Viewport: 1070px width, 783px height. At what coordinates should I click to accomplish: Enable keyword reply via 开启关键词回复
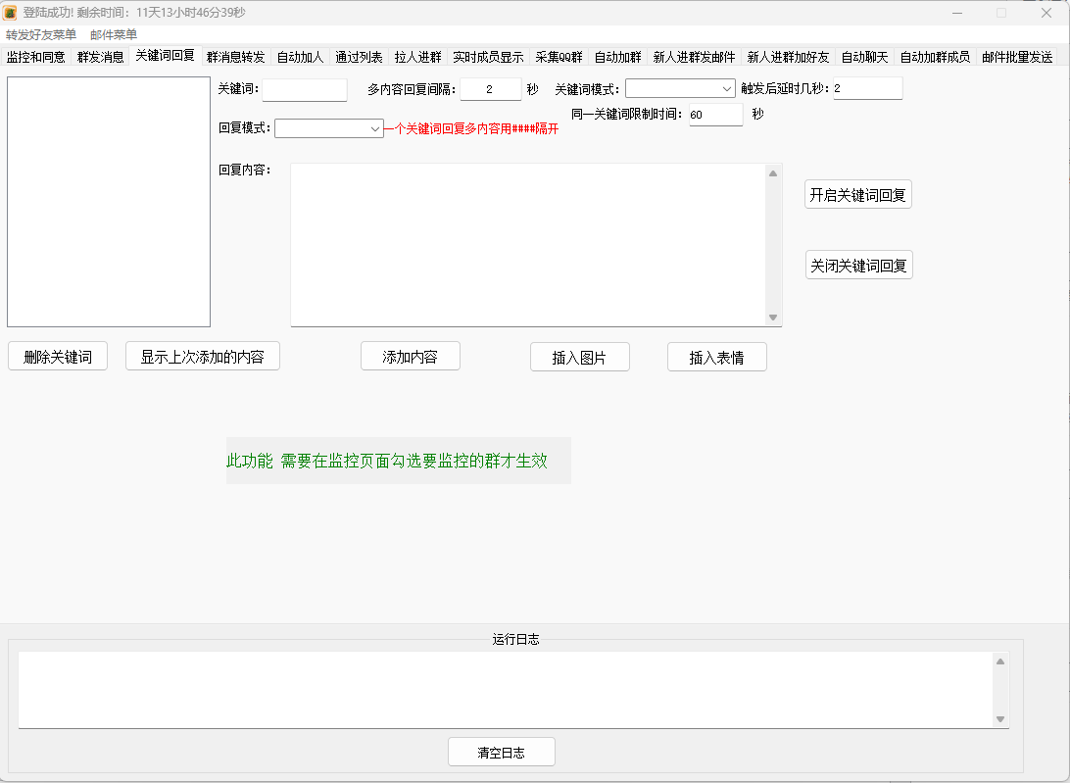[857, 194]
